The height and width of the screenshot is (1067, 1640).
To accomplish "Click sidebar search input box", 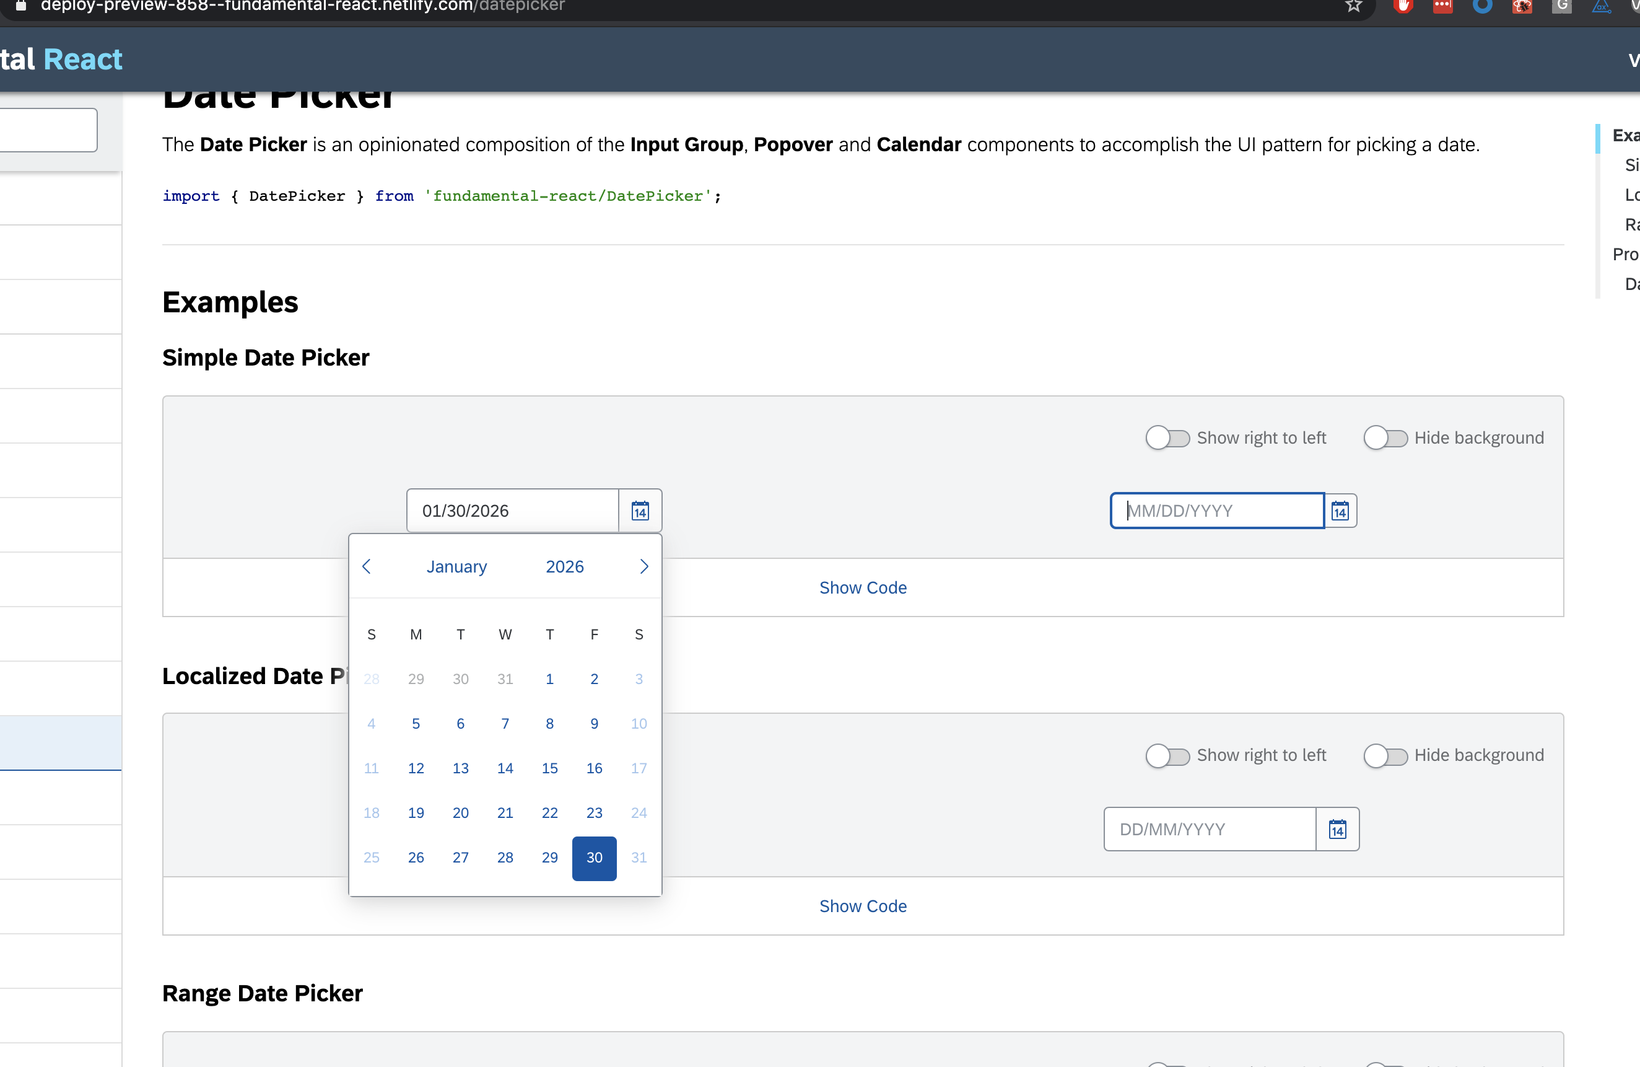I will point(48,130).
